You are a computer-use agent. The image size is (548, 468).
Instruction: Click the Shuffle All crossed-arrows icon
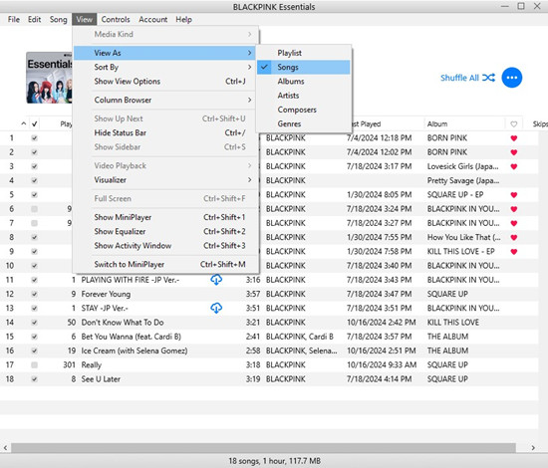pos(488,78)
